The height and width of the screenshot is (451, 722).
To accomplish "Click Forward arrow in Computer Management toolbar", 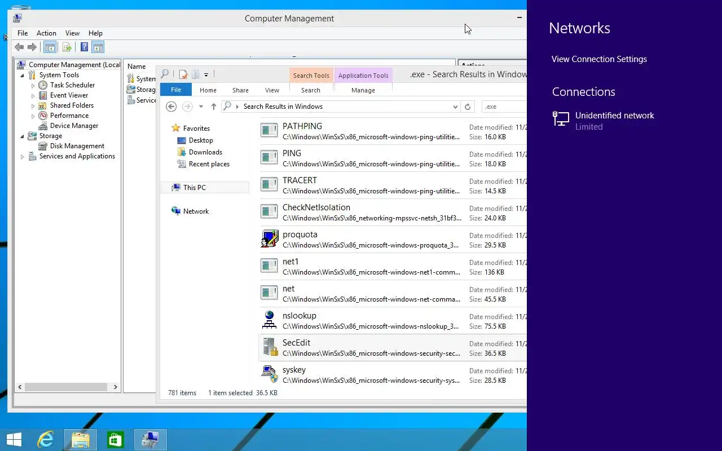I will pyautogui.click(x=32, y=47).
